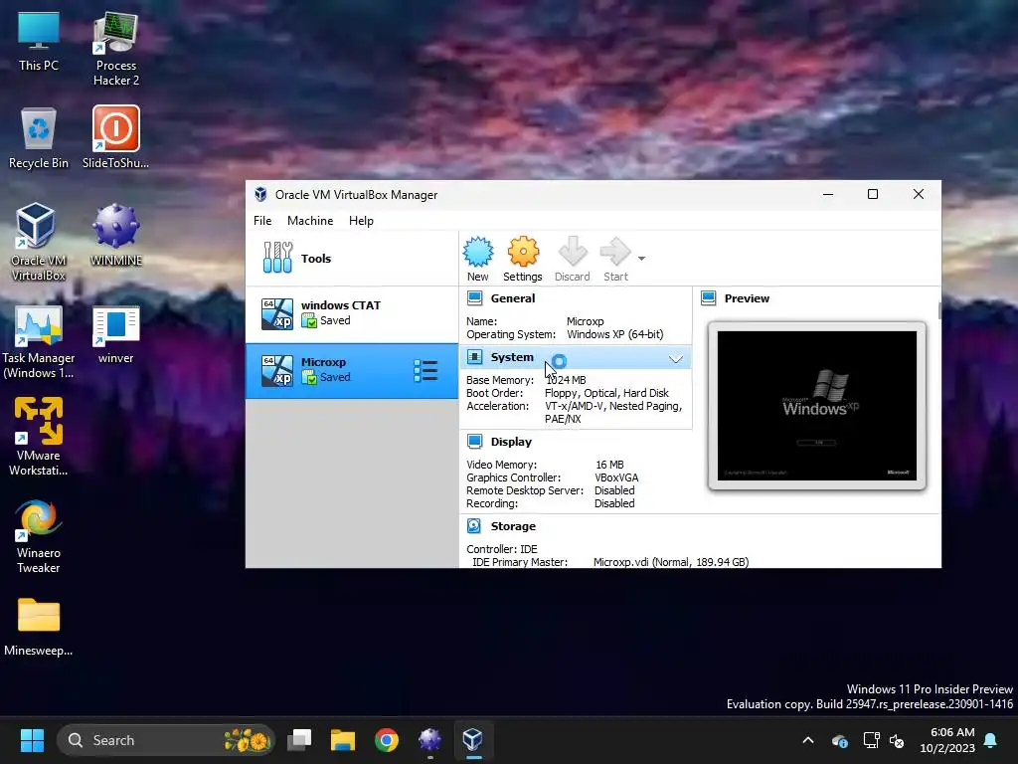
Task: Open the Help menu
Action: 361,221
